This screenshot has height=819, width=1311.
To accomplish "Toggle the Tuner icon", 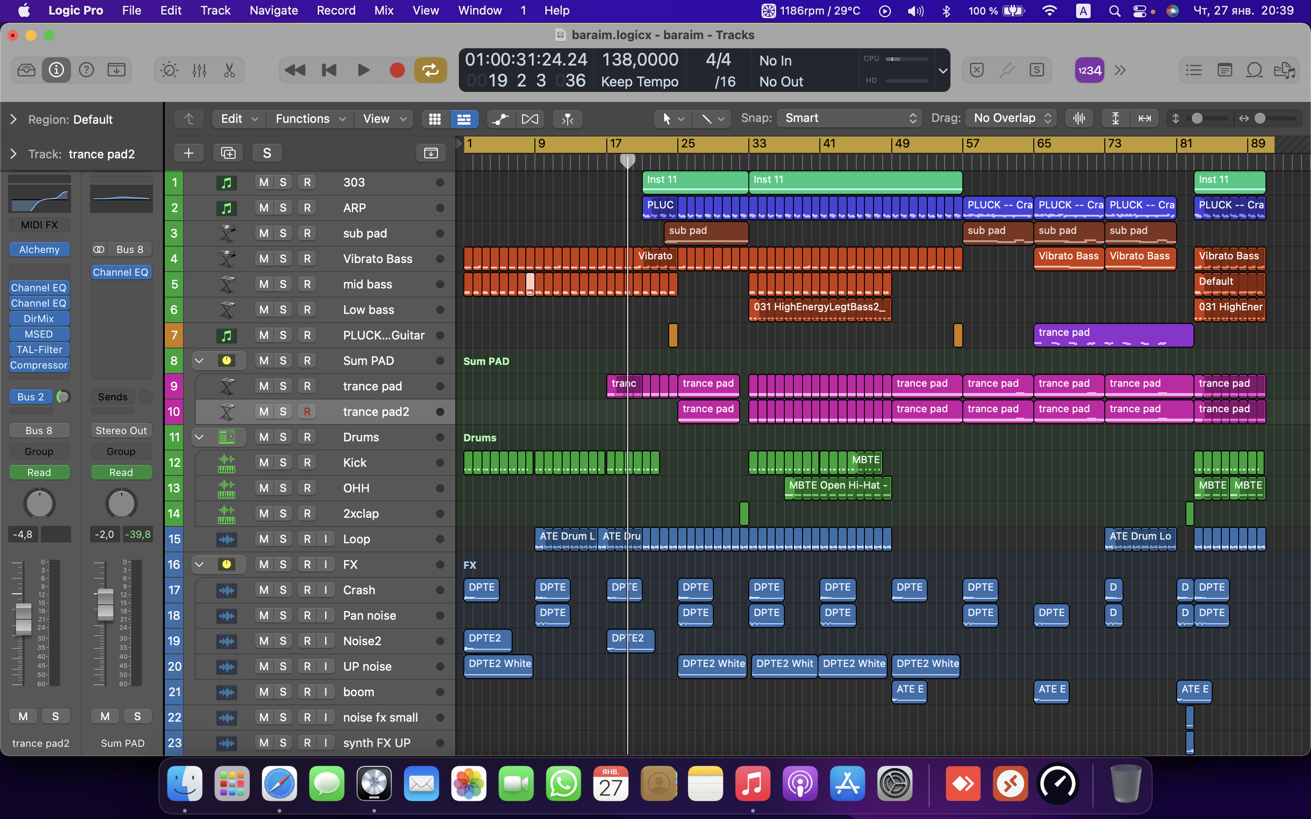I will click(x=1006, y=70).
